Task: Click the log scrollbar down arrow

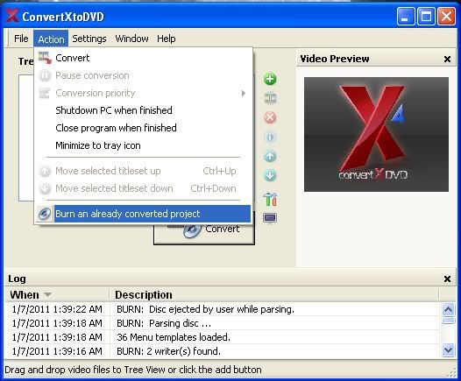Action: [449, 349]
